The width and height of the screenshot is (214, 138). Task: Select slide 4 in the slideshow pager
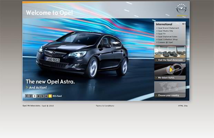[38, 96]
